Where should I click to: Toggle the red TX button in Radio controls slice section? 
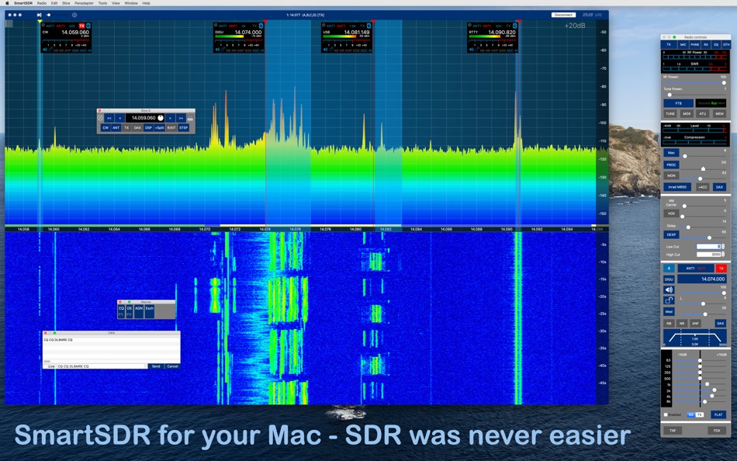click(721, 268)
